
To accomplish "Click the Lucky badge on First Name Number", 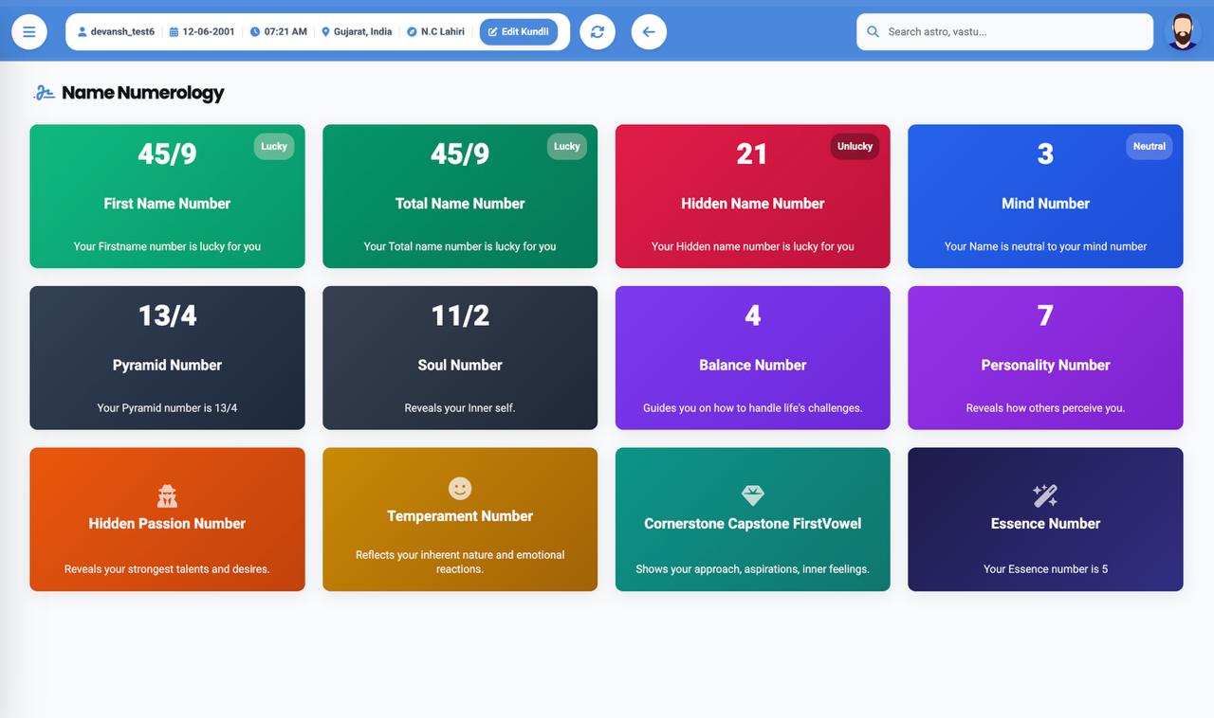I will 274,146.
